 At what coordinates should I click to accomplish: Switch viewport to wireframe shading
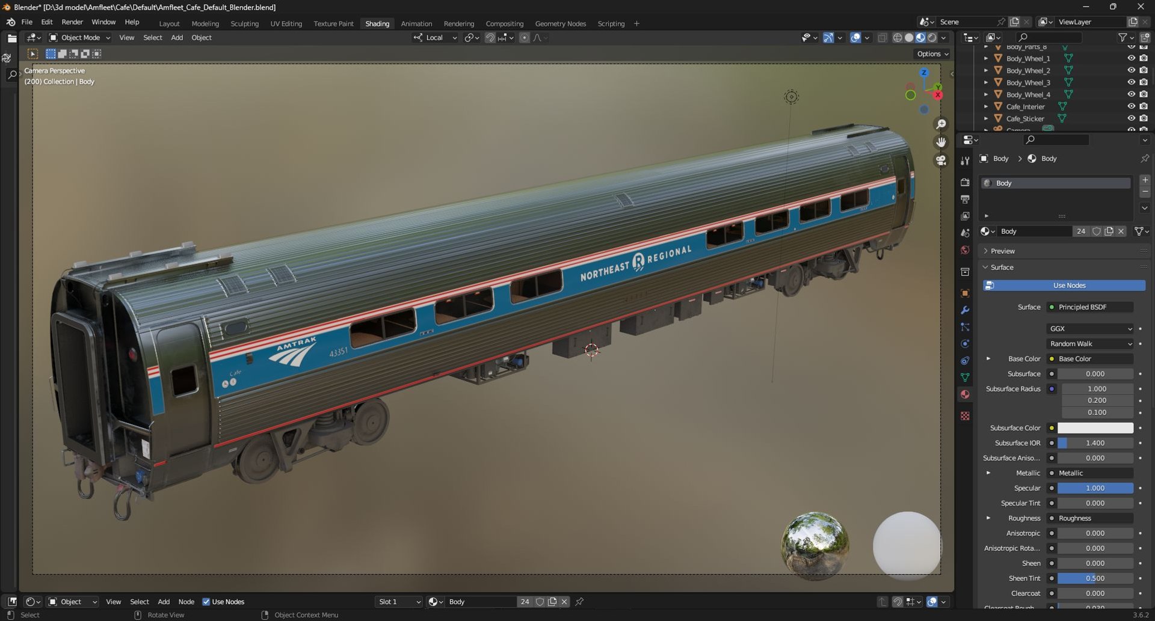click(898, 37)
